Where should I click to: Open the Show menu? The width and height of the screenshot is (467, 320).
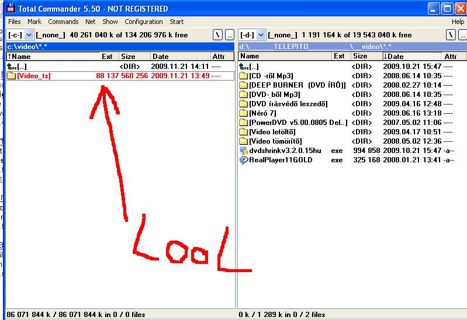(110, 22)
